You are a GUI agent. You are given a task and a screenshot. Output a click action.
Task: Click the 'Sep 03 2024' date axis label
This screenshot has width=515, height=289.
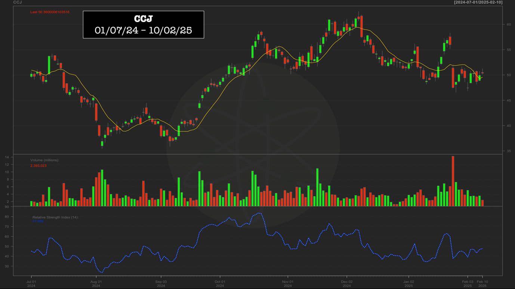[x=161, y=284]
